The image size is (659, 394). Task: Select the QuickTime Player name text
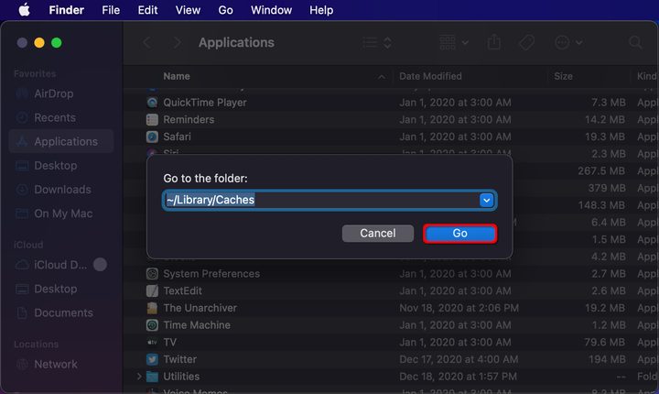pyautogui.click(x=205, y=103)
